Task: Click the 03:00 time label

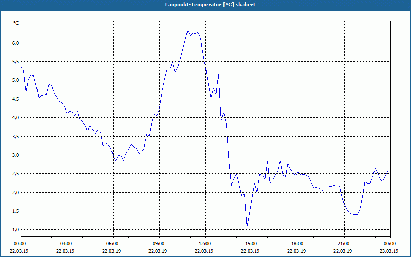Action: pos(67,244)
